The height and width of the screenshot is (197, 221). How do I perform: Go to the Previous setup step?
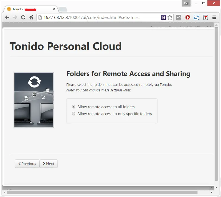click(x=27, y=164)
